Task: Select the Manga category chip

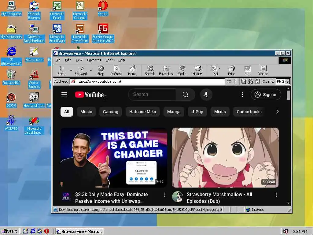Action: click(174, 112)
